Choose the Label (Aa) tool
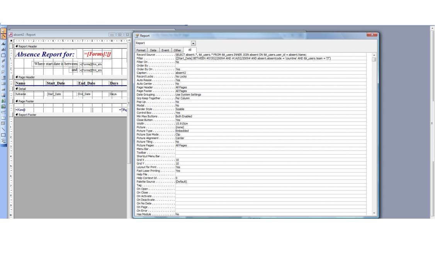 coord(3,44)
